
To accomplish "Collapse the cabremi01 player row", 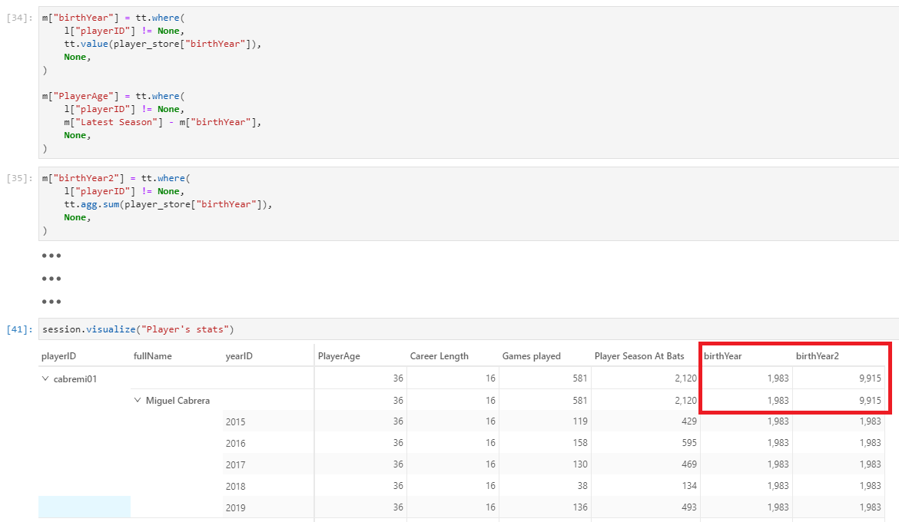I will point(46,377).
